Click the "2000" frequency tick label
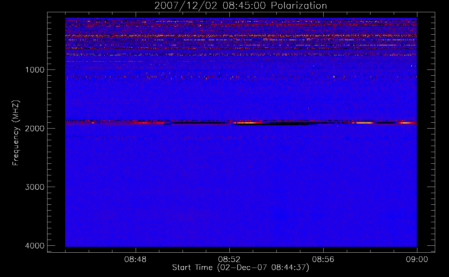This screenshot has height=277, width=449. click(35, 128)
